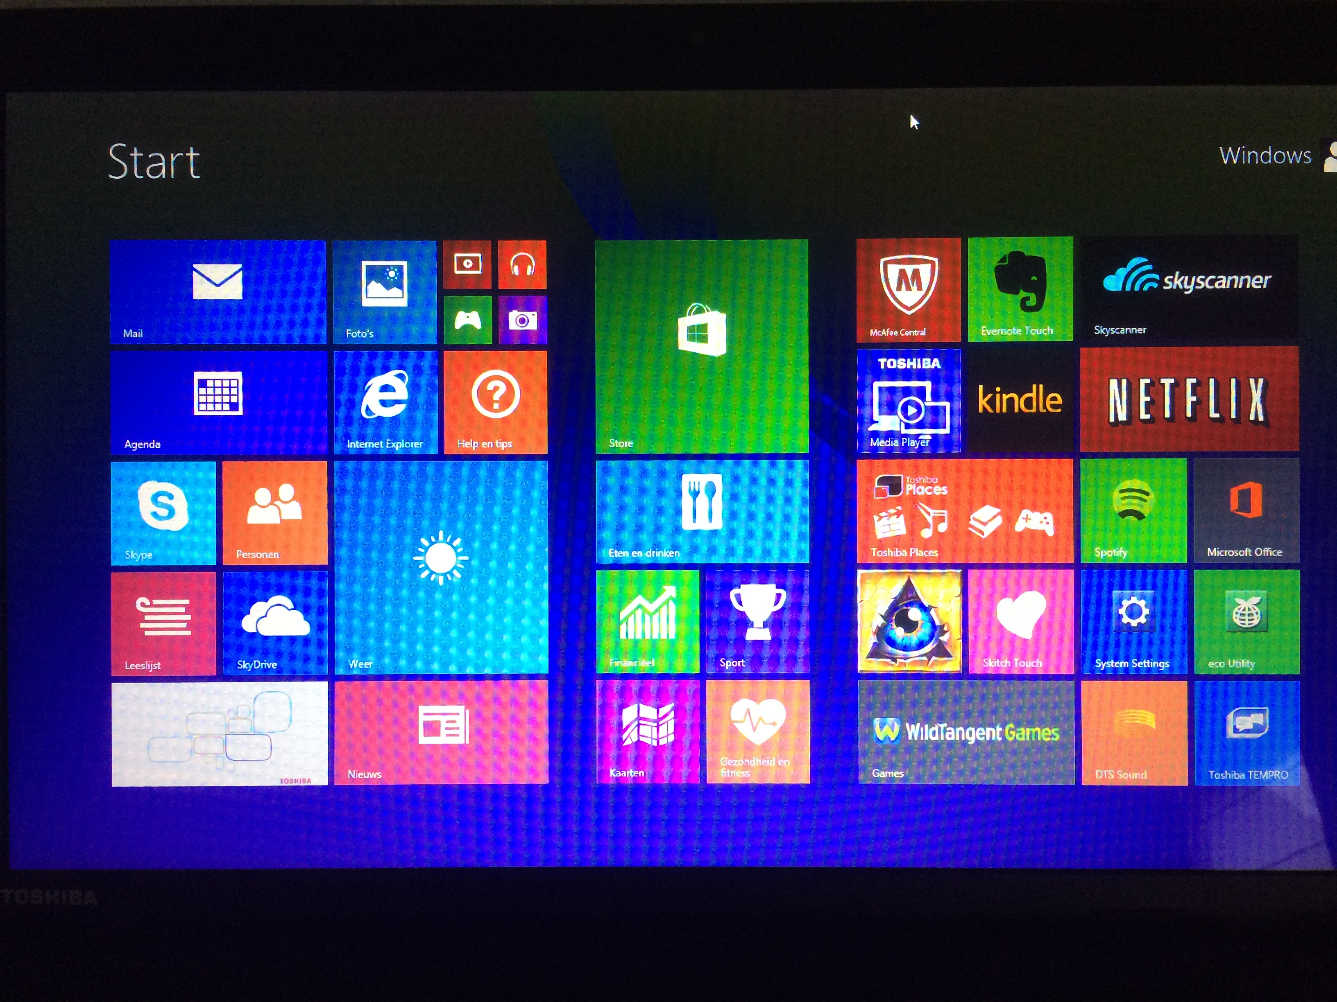The image size is (1337, 1002).
Task: Open the Toshiba Places tile
Action: point(965,511)
